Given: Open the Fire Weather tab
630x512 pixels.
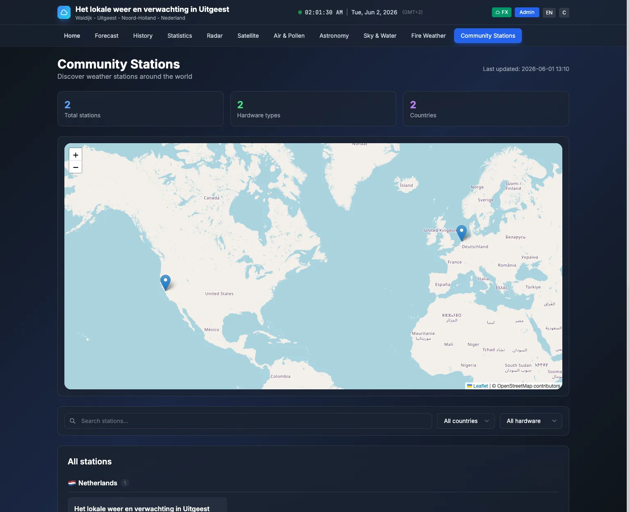Looking at the screenshot, I should click(429, 36).
